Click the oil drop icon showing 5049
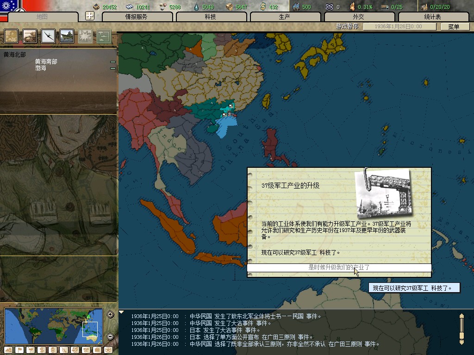Image resolution: width=474 pixels, height=355 pixels. coord(196,6)
